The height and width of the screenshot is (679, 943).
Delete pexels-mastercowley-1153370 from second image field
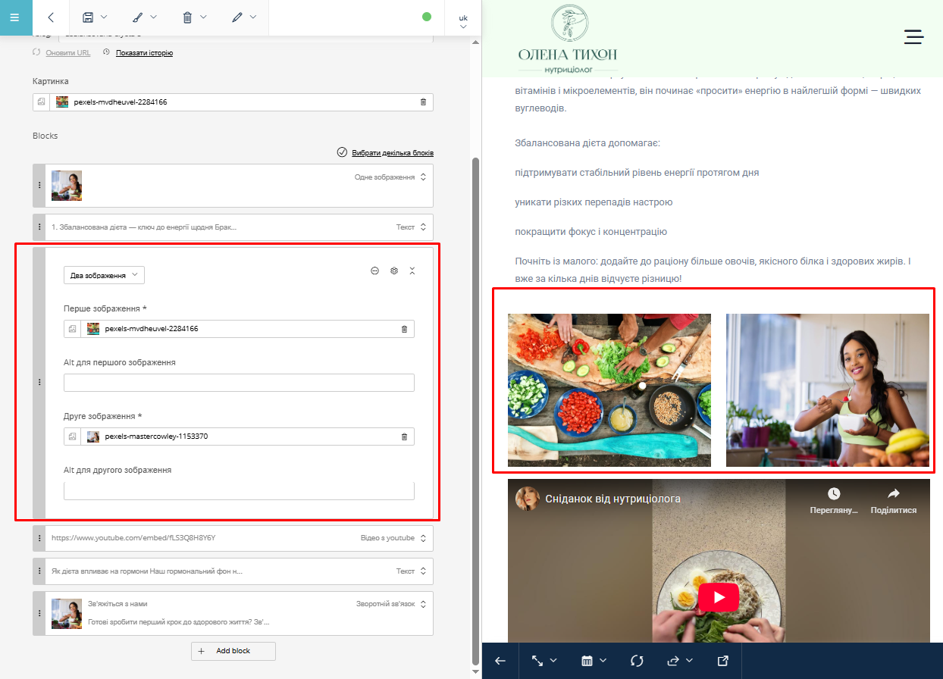pos(404,436)
